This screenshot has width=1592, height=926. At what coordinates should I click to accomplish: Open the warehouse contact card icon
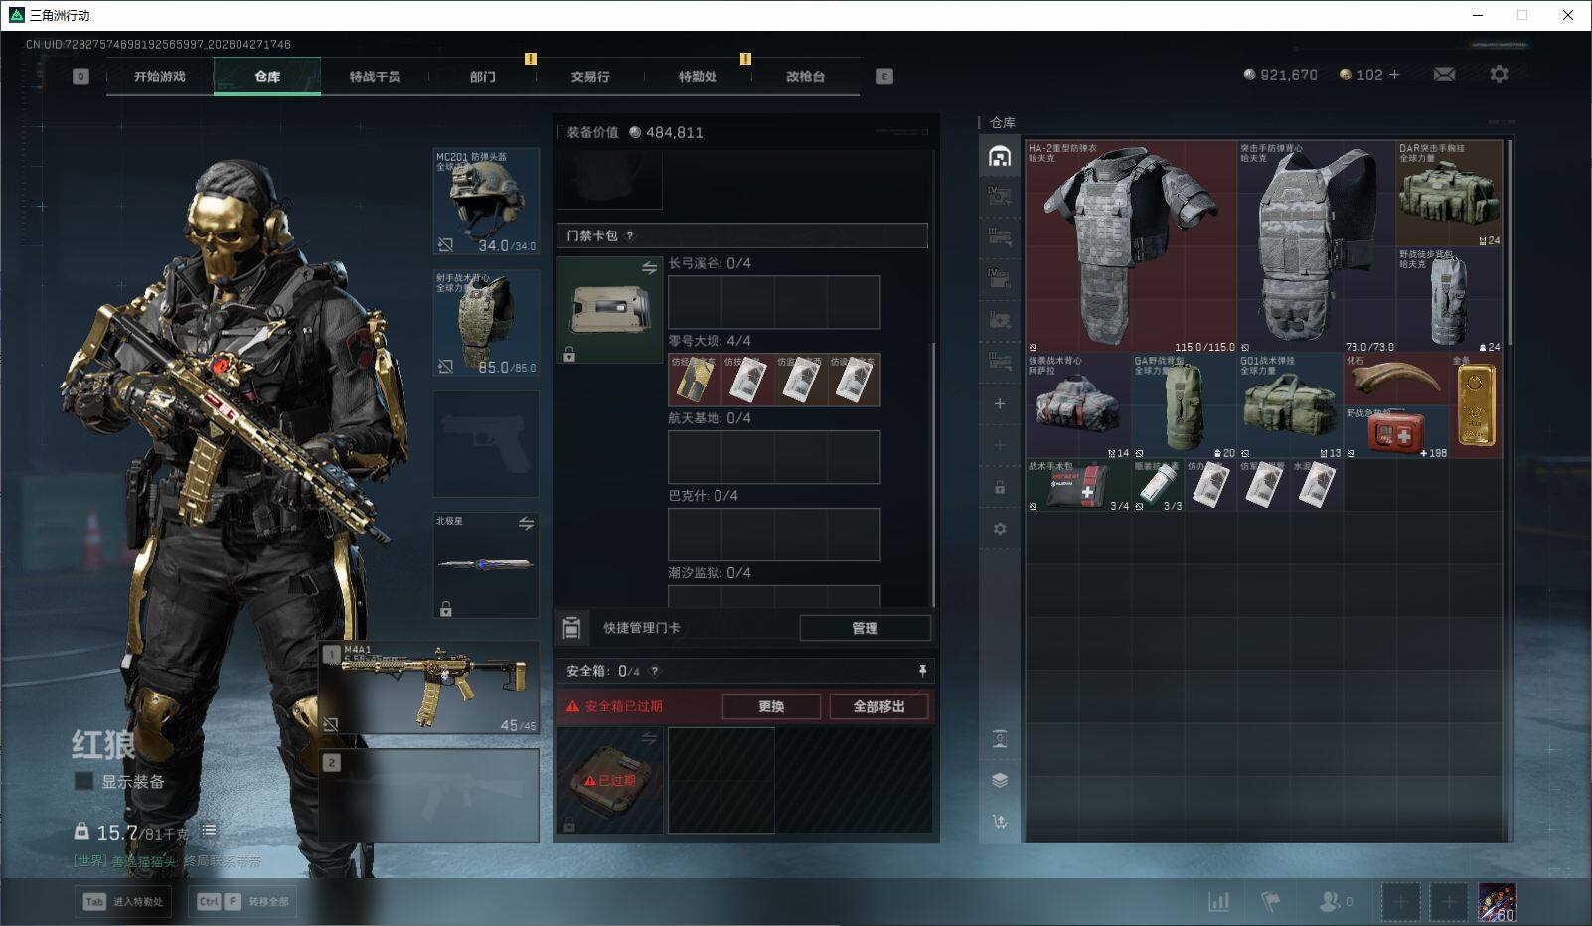1000,738
